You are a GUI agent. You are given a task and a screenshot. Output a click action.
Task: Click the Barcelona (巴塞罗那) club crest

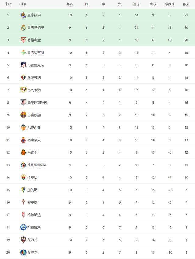[23, 115]
